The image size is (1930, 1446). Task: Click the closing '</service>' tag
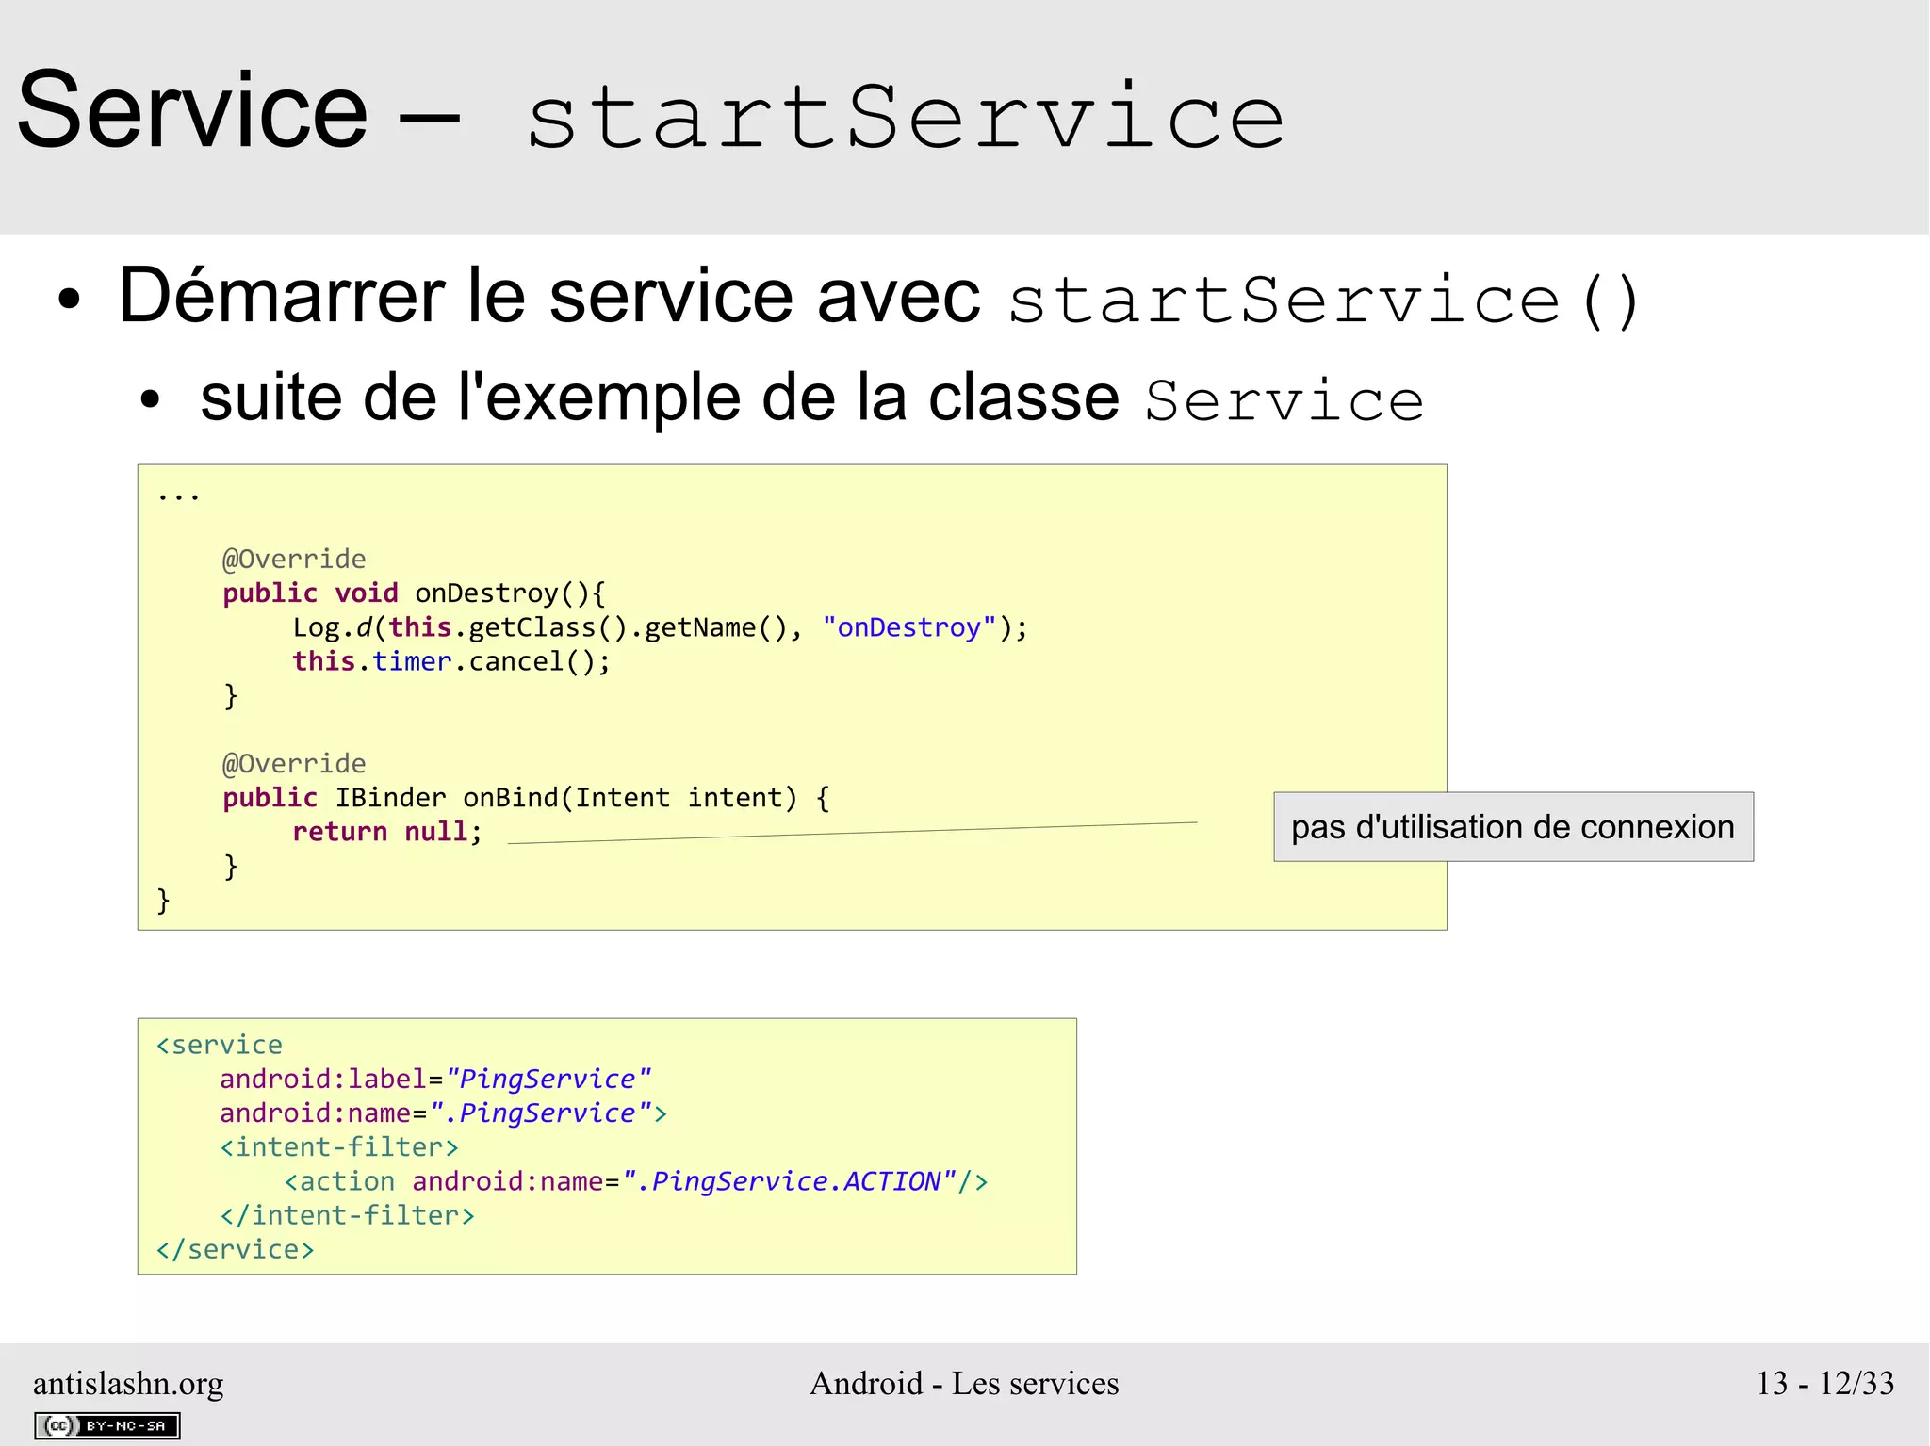(x=235, y=1249)
